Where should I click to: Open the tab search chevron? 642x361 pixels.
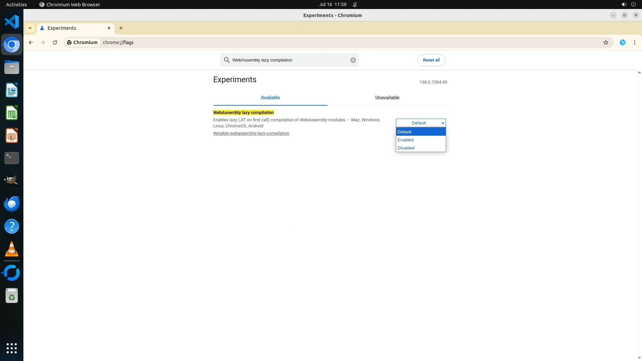tap(30, 28)
